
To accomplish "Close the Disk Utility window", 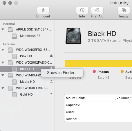I will 4,3.
